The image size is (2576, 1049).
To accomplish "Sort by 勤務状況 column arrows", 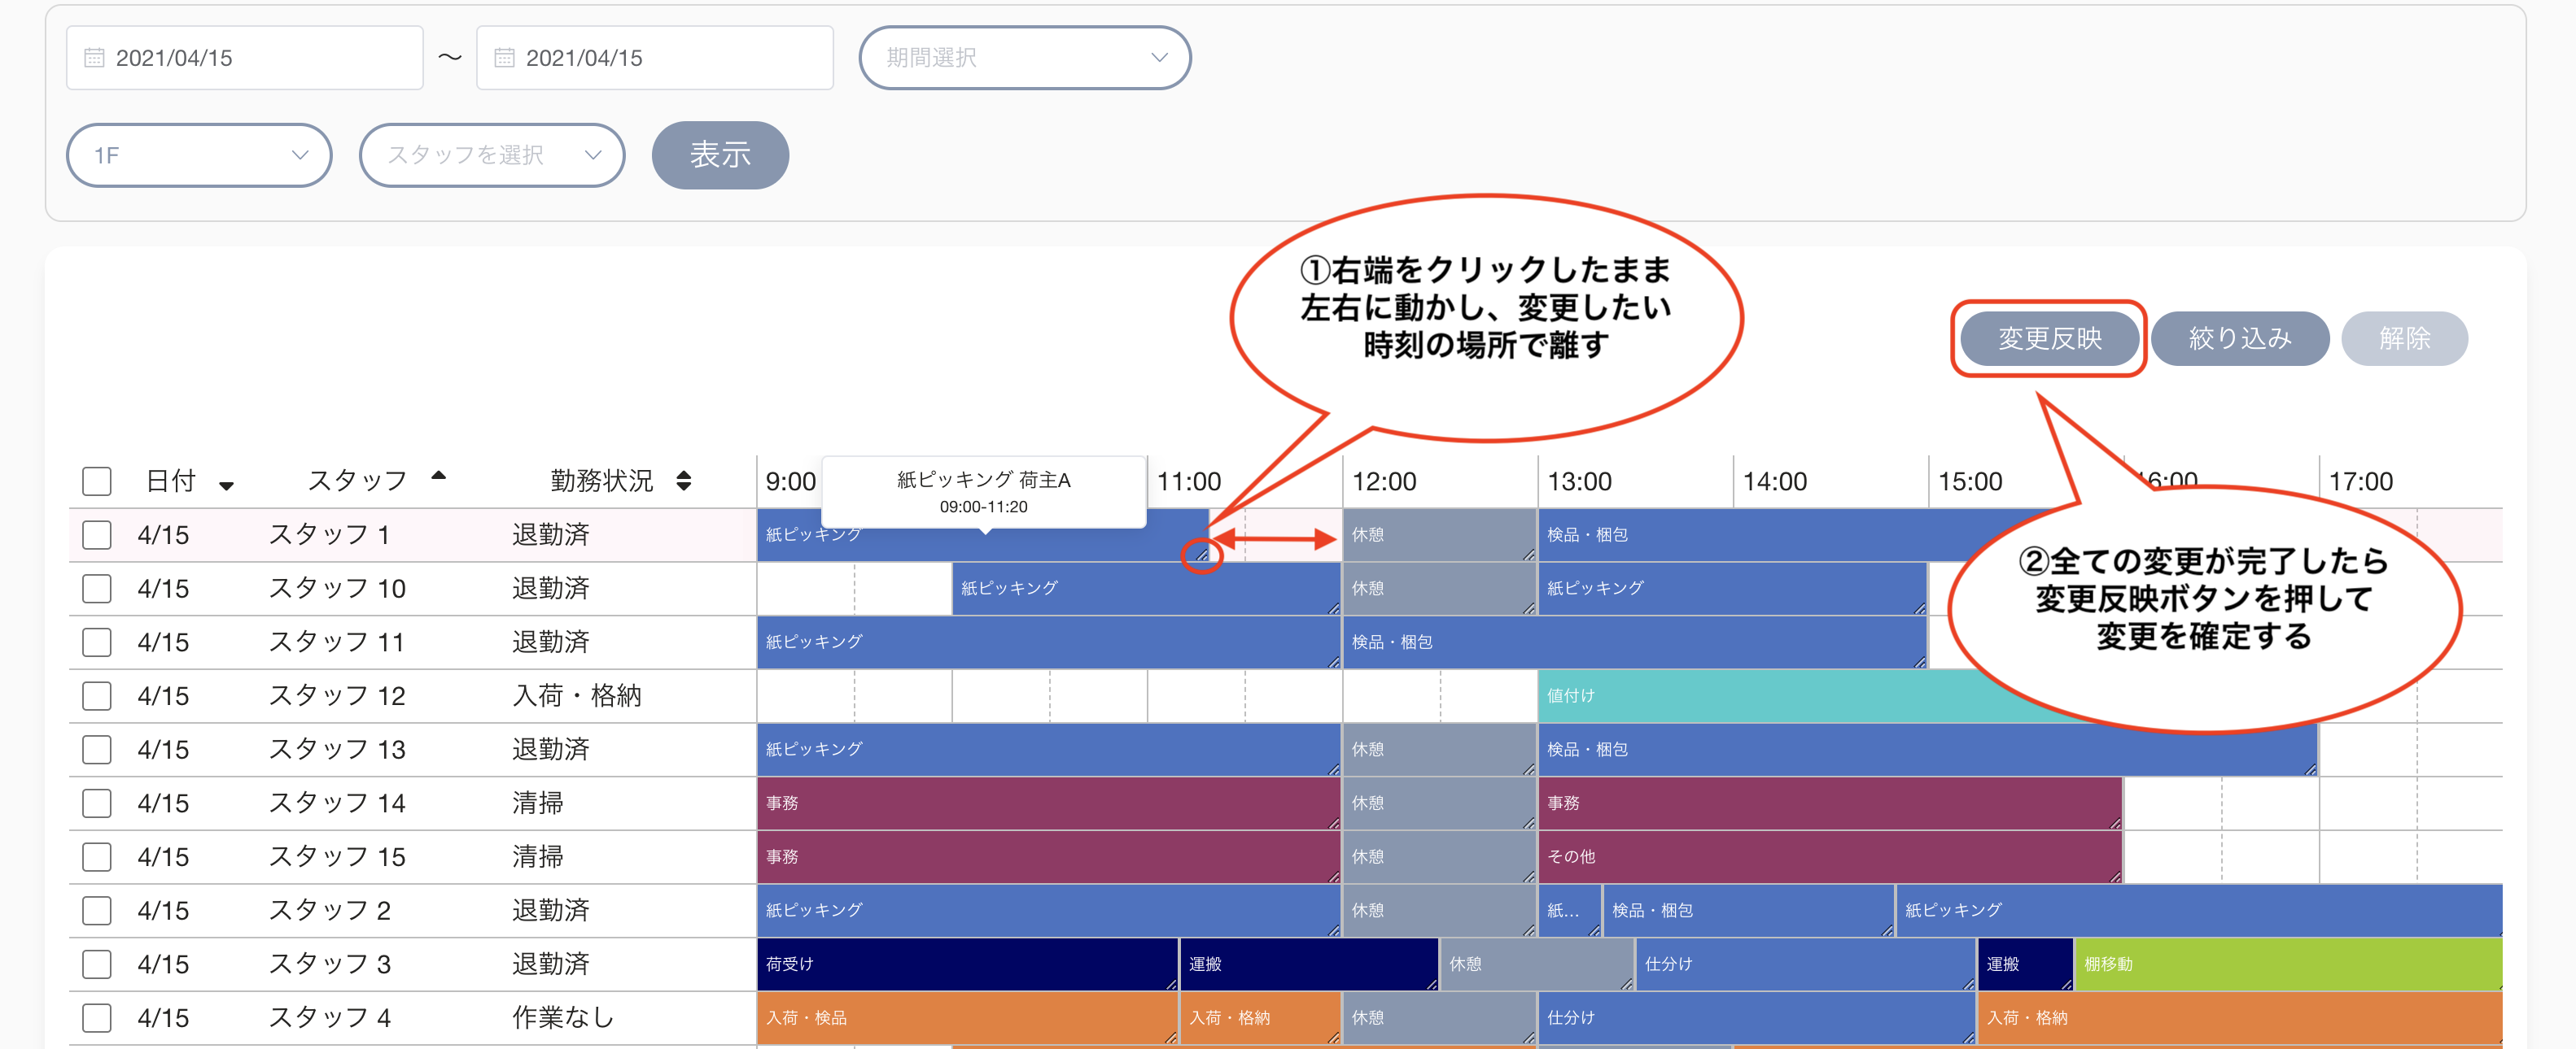I will click(x=684, y=481).
